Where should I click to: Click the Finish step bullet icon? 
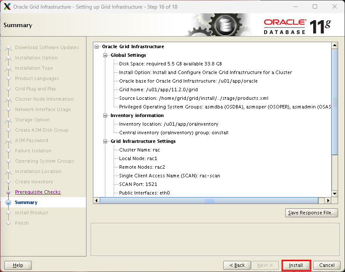[8, 223]
